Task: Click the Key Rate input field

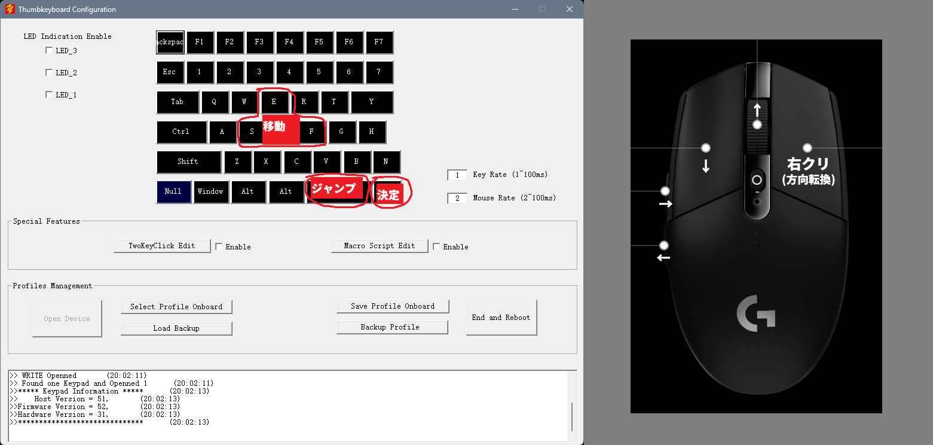Action: [x=457, y=175]
